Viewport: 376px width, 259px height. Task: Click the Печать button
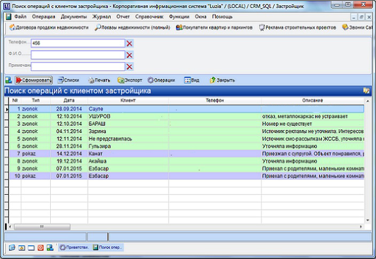click(99, 80)
